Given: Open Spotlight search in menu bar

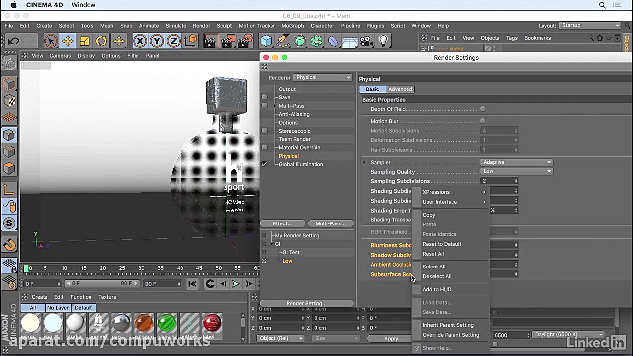Looking at the screenshot, I should 602,5.
